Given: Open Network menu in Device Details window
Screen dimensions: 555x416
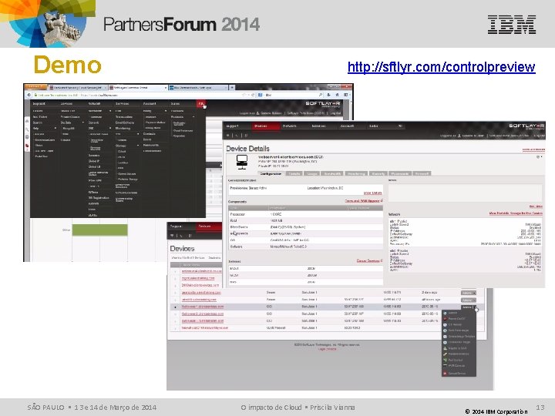Looking at the screenshot, I should 289,126.
